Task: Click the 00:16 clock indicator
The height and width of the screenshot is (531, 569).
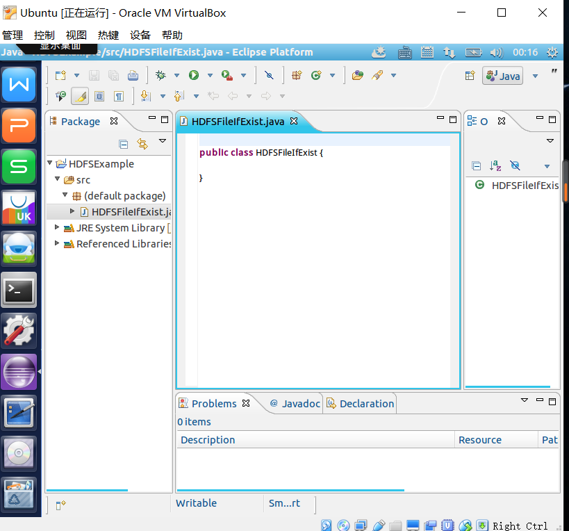Action: coord(525,52)
